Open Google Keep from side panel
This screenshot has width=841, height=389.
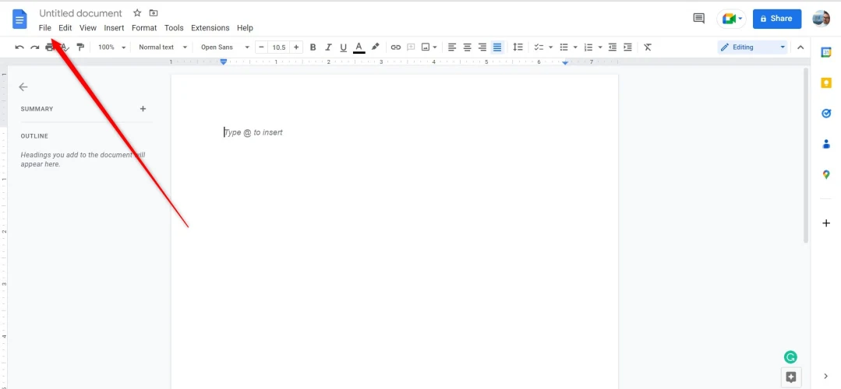pos(826,82)
